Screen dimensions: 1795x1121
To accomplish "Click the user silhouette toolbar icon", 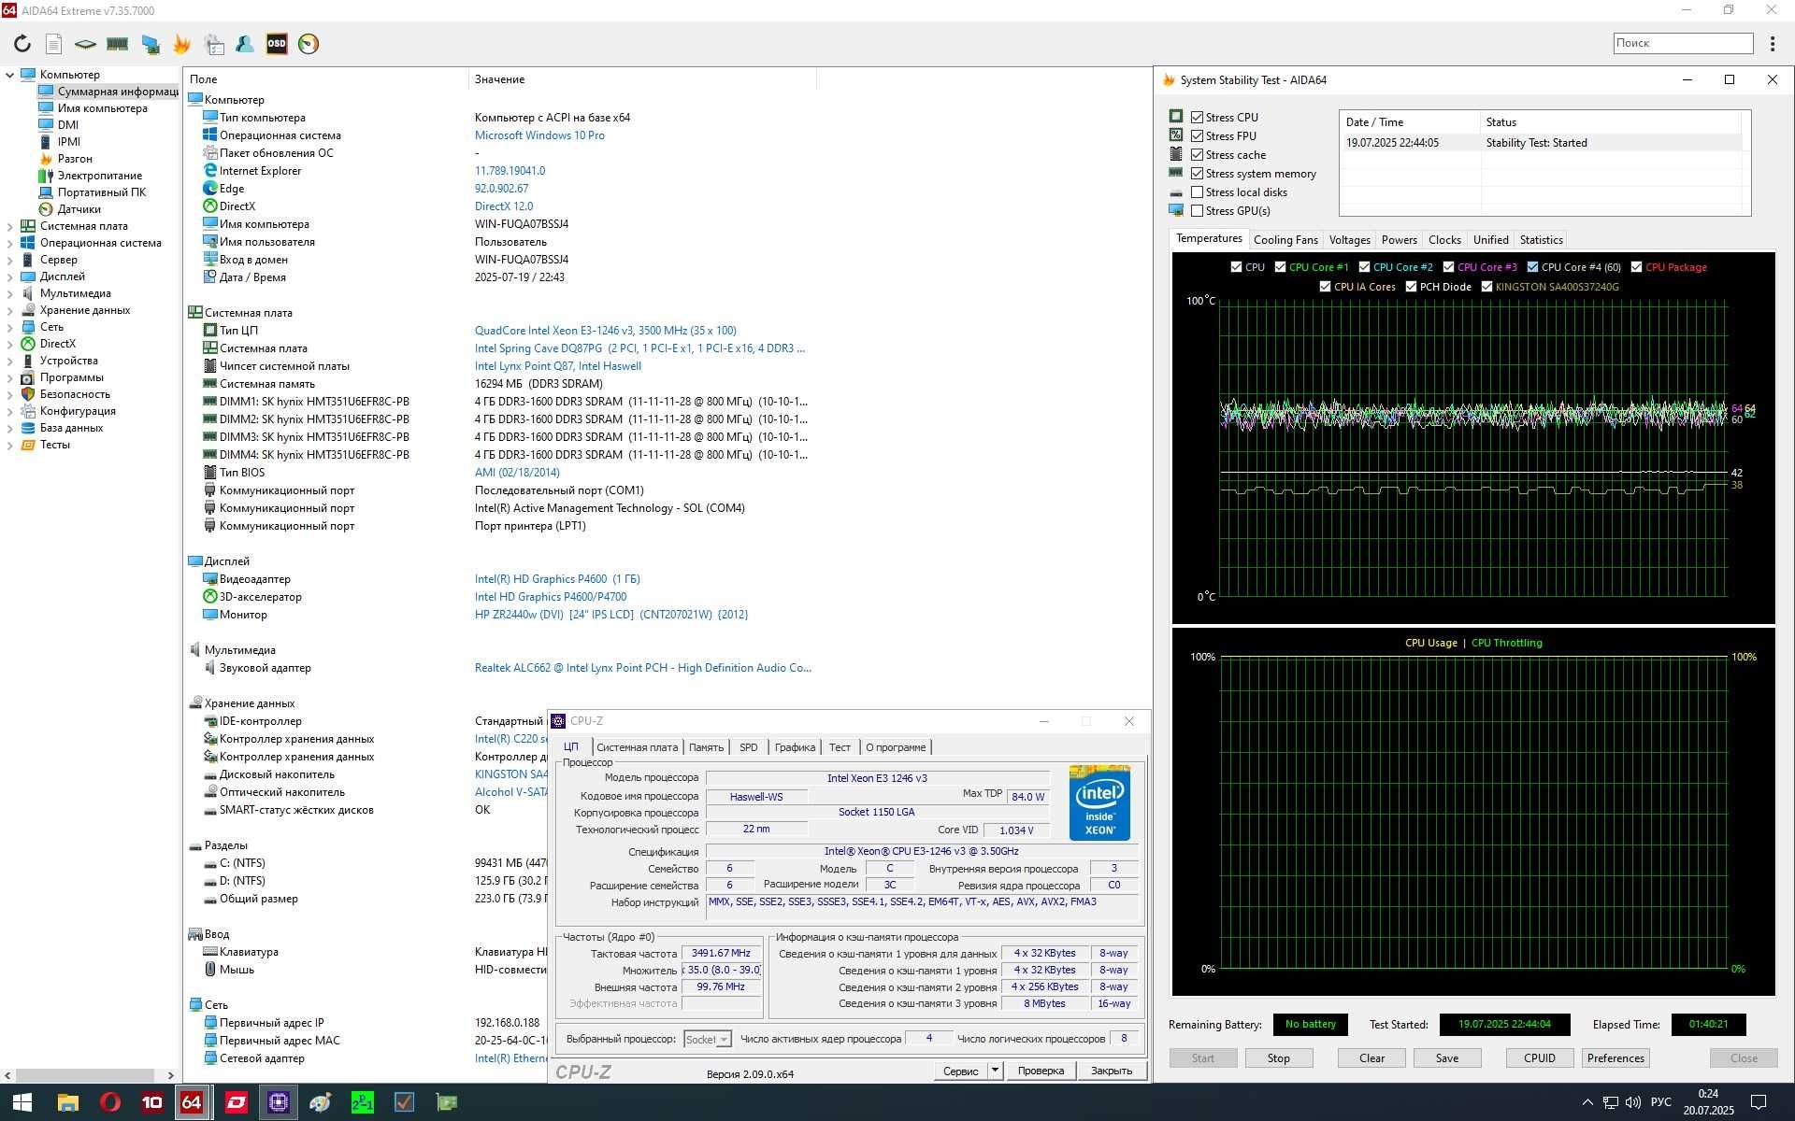I will tap(245, 44).
